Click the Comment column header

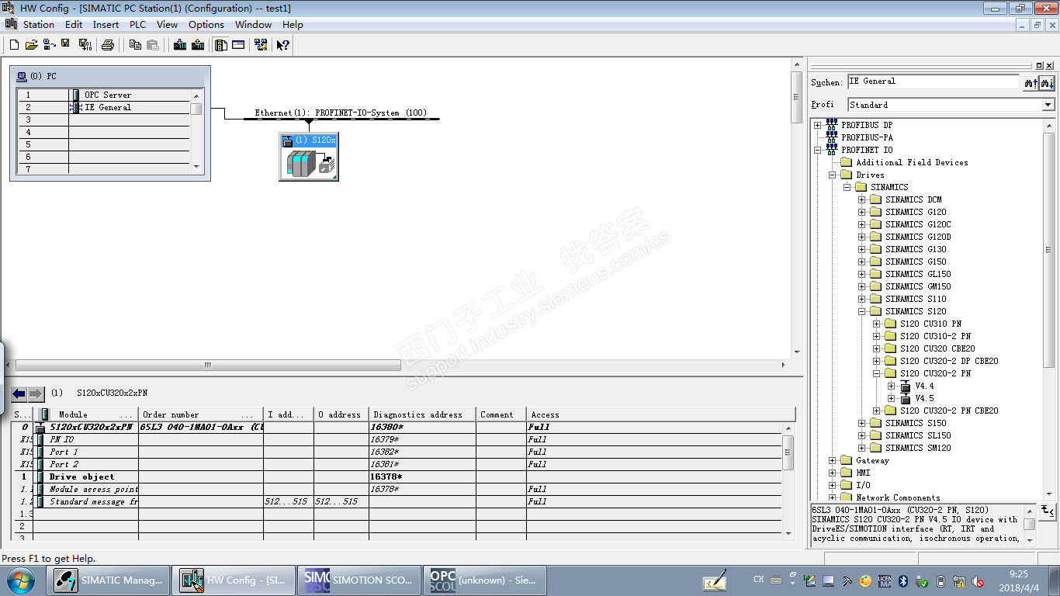(x=501, y=414)
